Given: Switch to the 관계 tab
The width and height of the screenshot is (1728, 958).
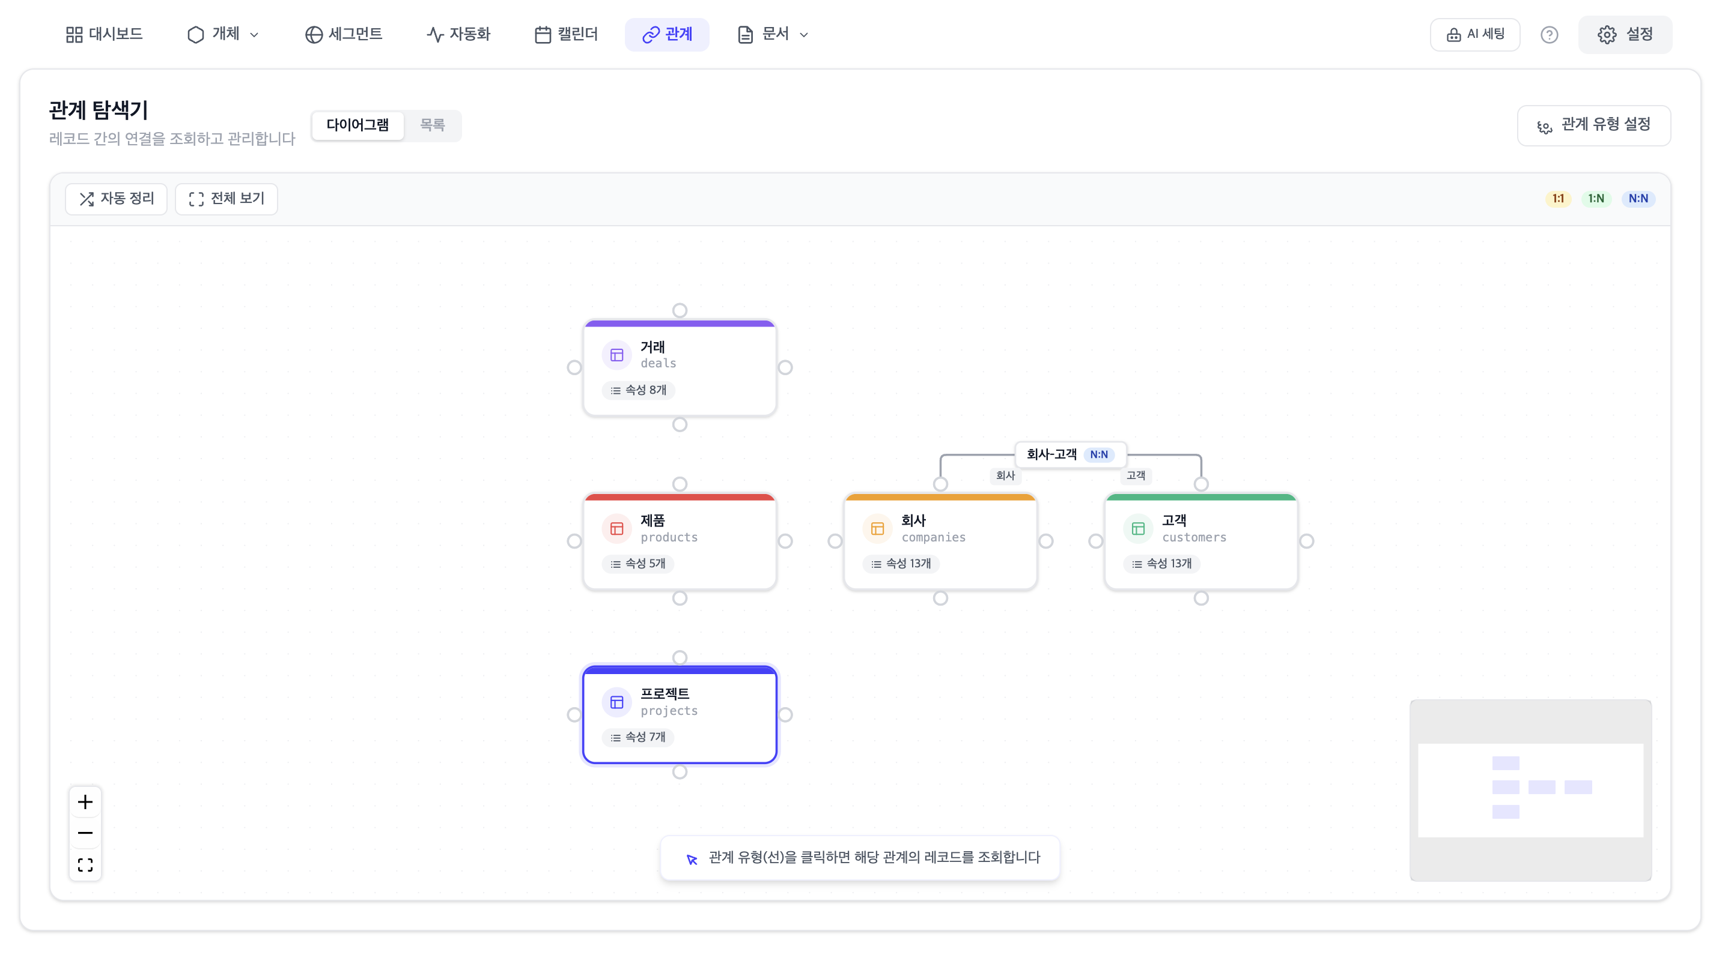Looking at the screenshot, I should coord(667,34).
